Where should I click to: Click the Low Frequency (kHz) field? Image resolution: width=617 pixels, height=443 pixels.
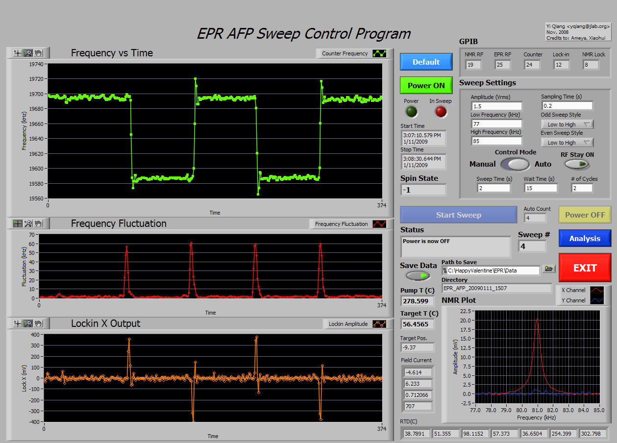(x=496, y=124)
